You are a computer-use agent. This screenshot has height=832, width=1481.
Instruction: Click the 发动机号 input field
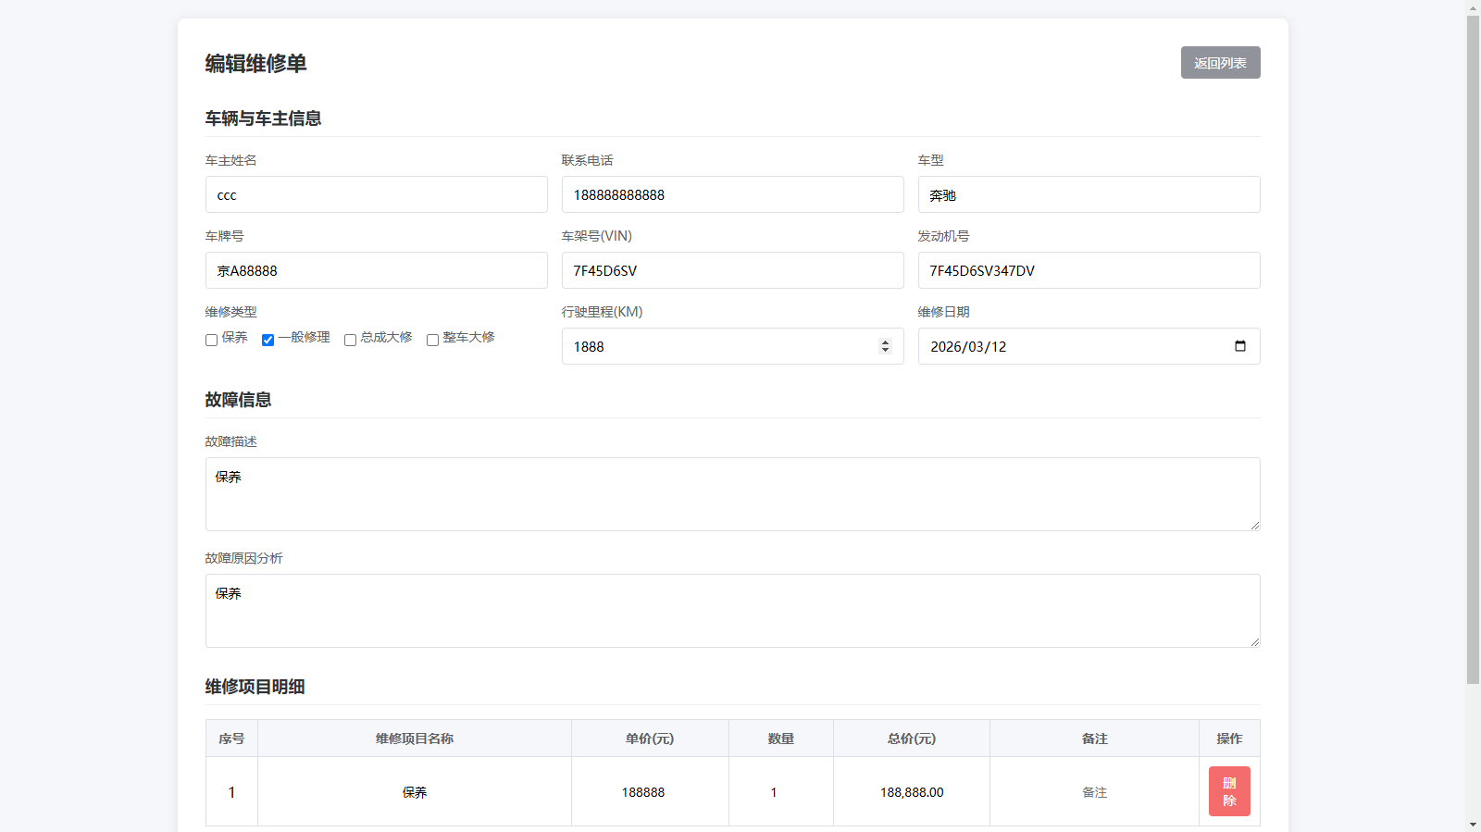tap(1089, 271)
